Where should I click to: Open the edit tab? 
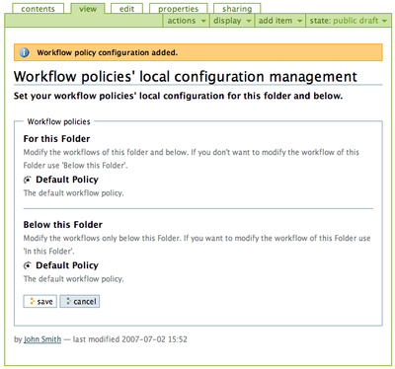126,9
